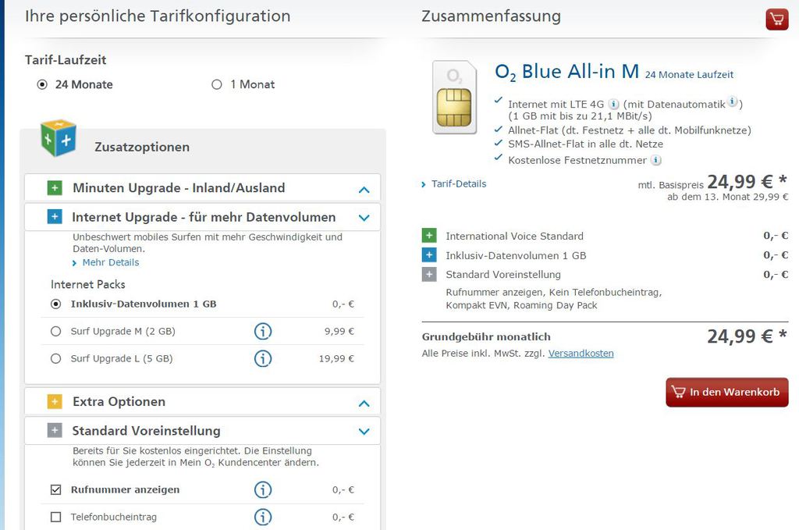Click Grundgebühr monatlich label
This screenshot has width=799, height=530.
(486, 337)
